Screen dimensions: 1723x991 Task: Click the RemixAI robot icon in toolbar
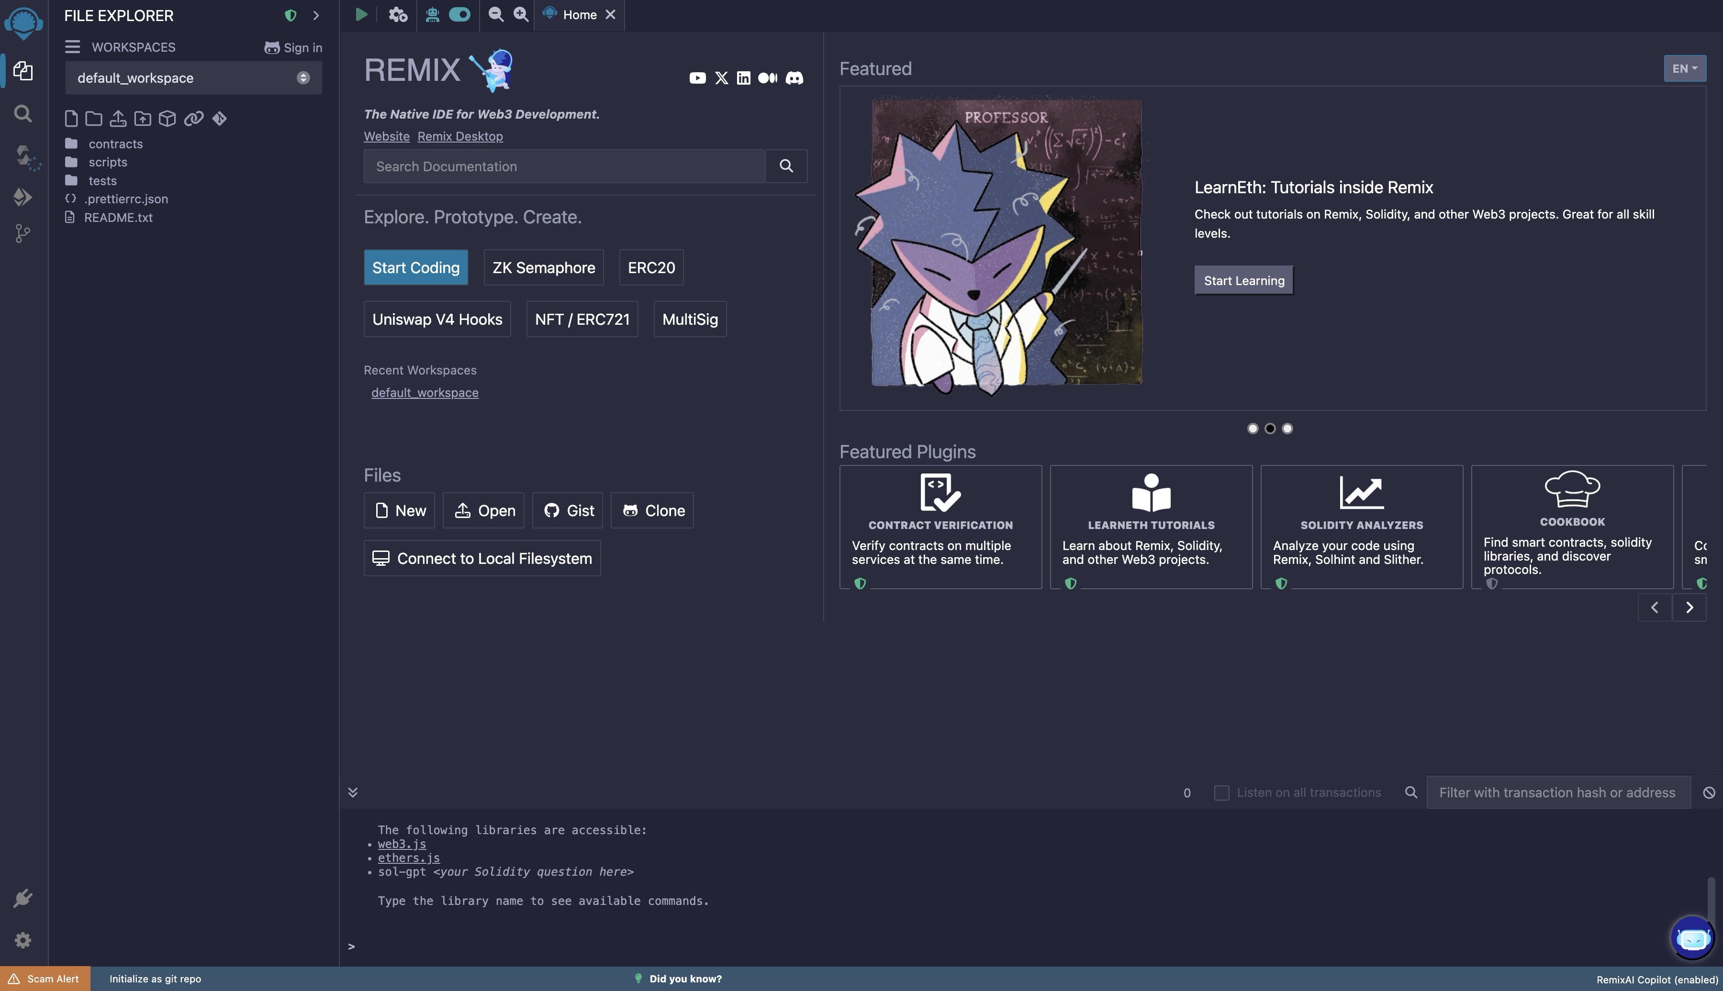[432, 14]
